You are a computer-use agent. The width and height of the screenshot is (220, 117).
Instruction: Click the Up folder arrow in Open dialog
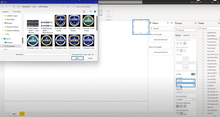14,7
